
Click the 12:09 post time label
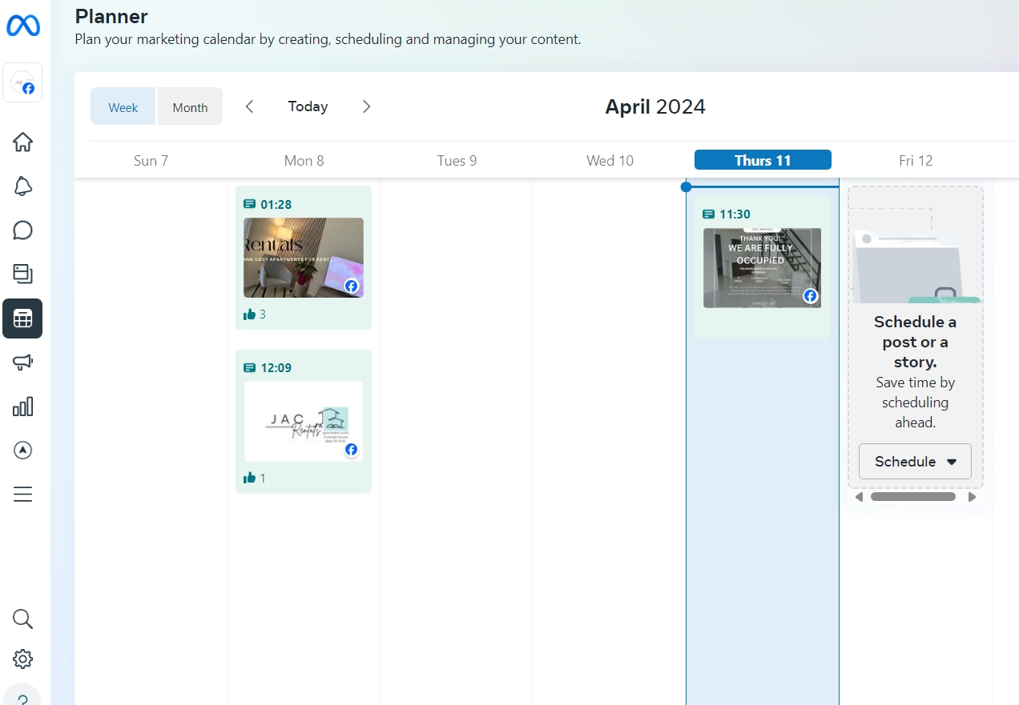tap(276, 368)
